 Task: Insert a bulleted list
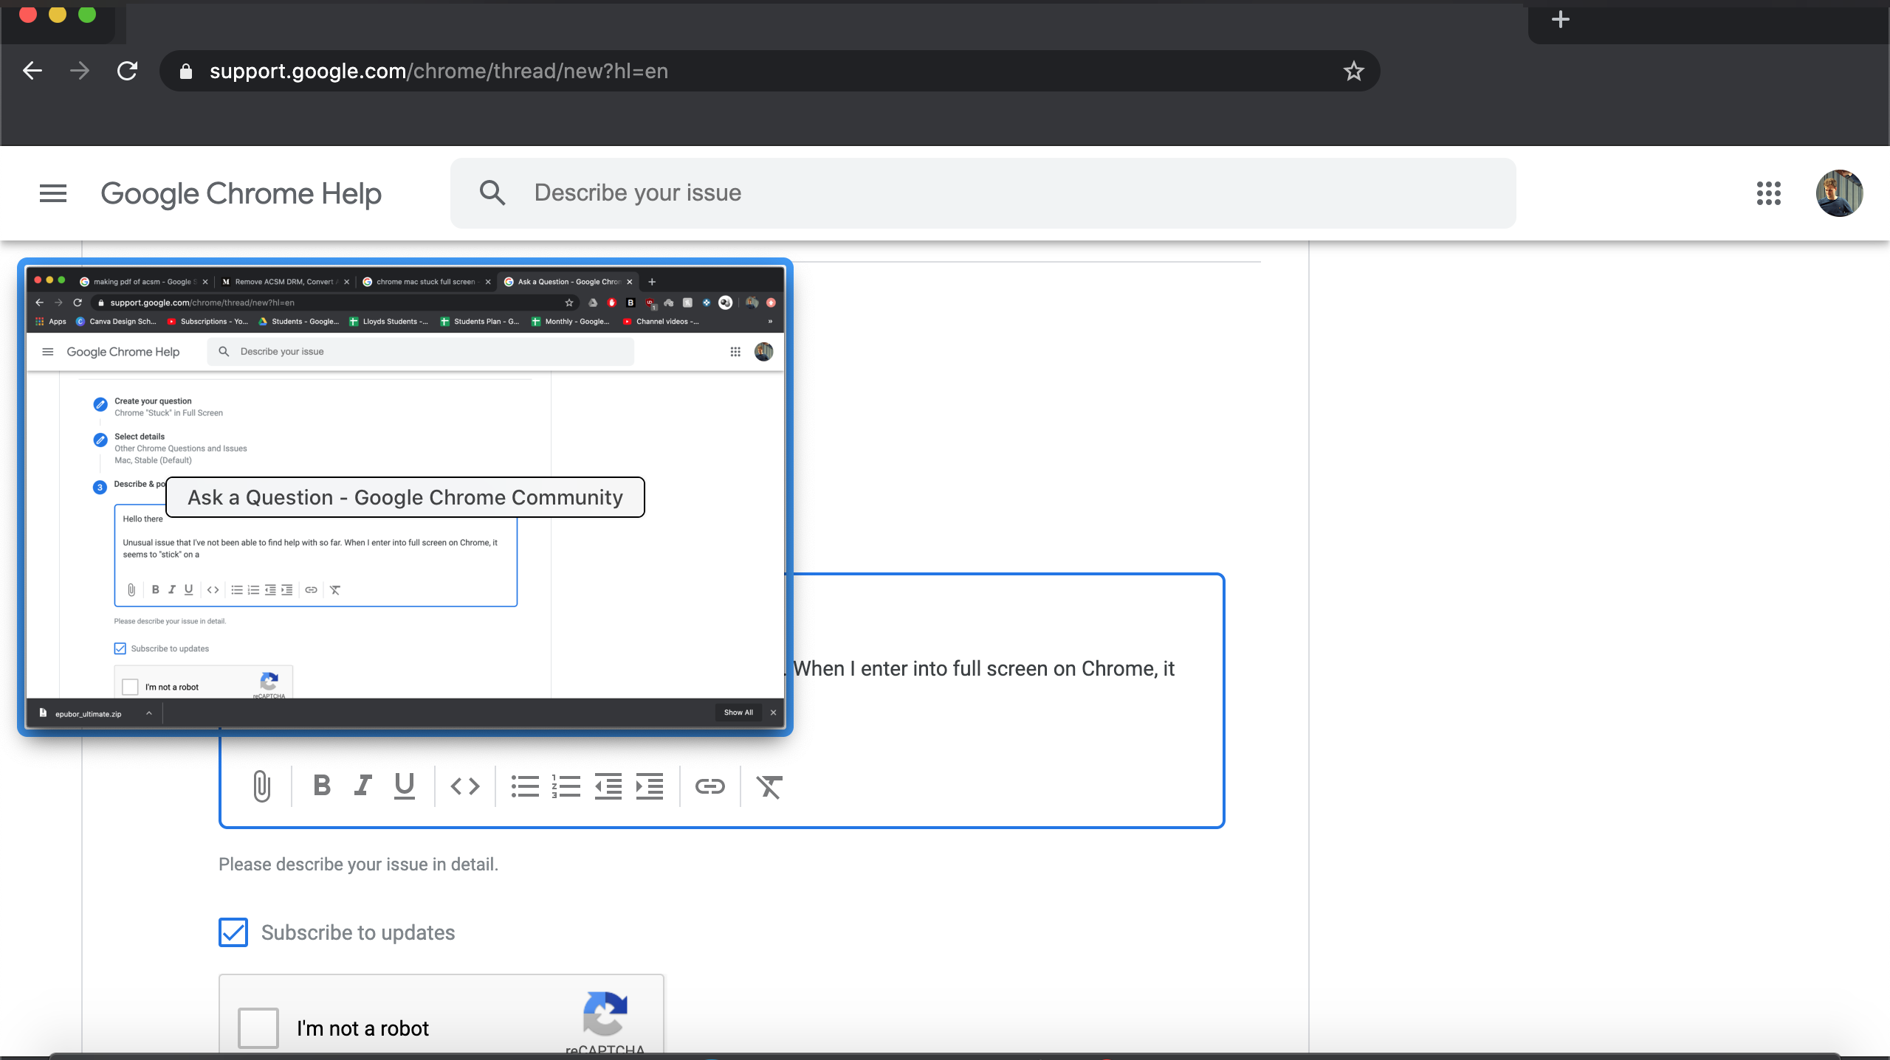525,786
